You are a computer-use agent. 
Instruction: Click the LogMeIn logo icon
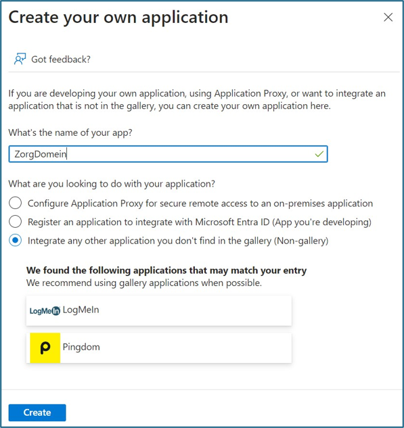click(45, 310)
